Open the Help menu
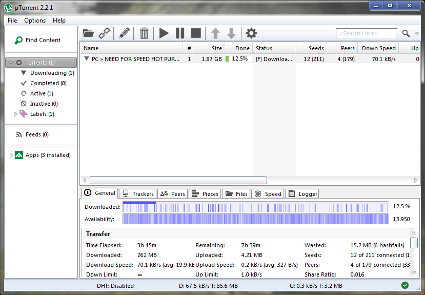The width and height of the screenshot is (425, 295). (59, 21)
